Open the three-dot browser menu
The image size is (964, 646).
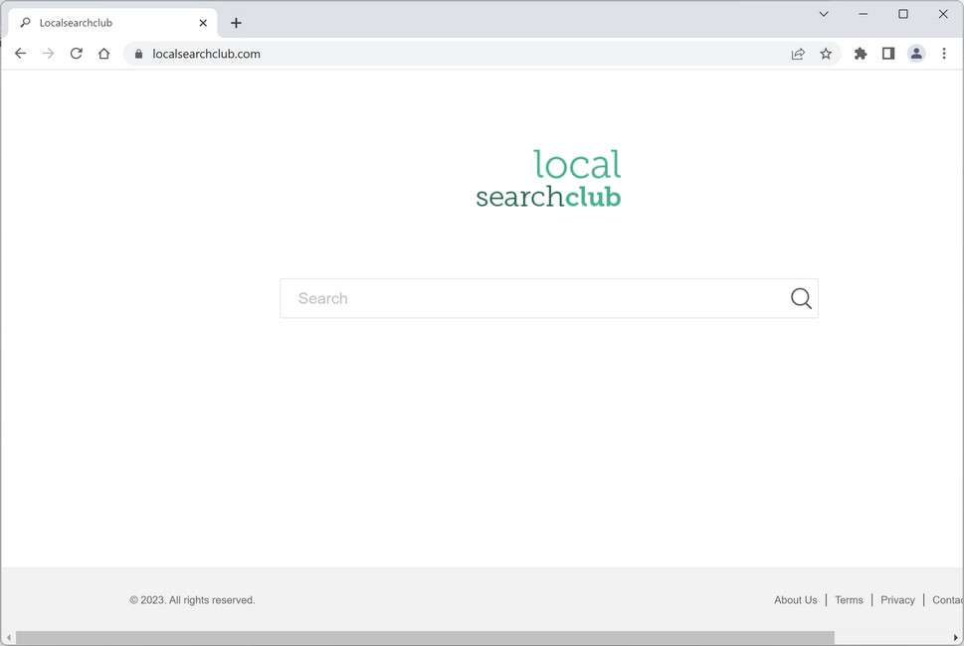(x=943, y=53)
